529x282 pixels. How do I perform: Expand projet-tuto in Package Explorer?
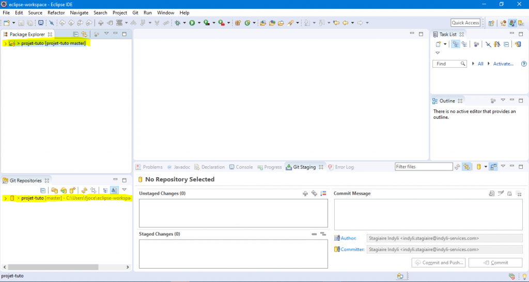pyautogui.click(x=5, y=43)
